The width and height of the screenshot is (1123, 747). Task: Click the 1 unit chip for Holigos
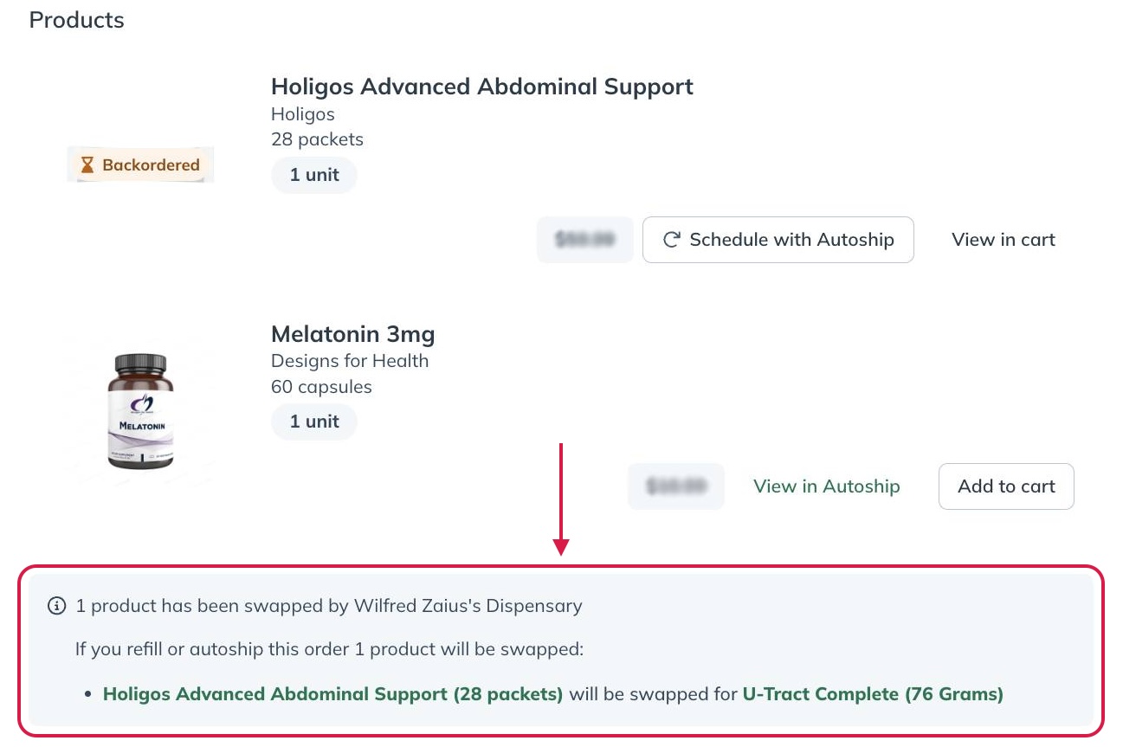pos(313,174)
